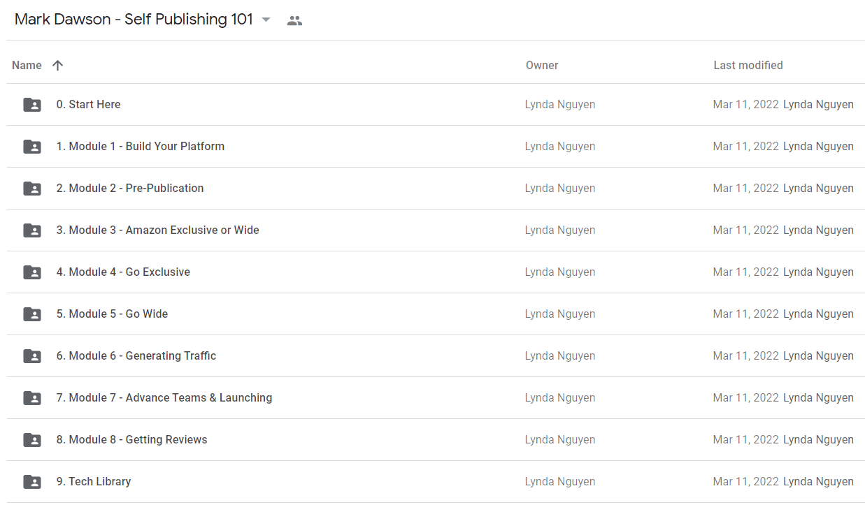Click the Owner column header
Image resolution: width=865 pixels, height=507 pixels.
[542, 65]
